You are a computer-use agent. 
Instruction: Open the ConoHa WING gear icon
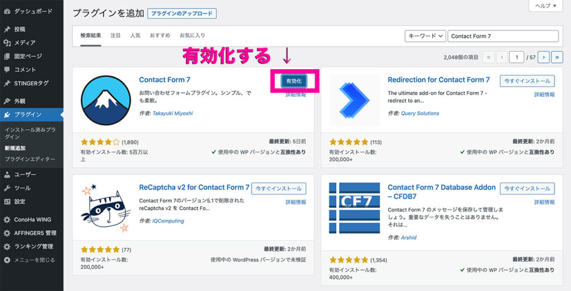(7, 220)
